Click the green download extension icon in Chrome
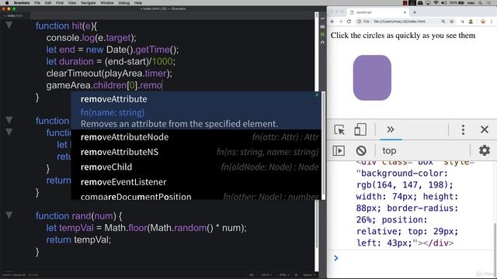Viewport: 497px width, 279px height. 471,22
